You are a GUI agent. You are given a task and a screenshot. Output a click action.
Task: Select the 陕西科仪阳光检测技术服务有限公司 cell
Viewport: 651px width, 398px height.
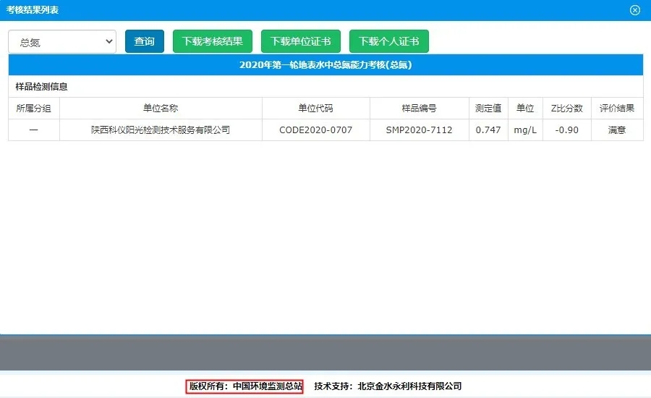pos(161,130)
